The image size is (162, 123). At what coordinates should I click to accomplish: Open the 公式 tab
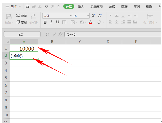point(112,7)
